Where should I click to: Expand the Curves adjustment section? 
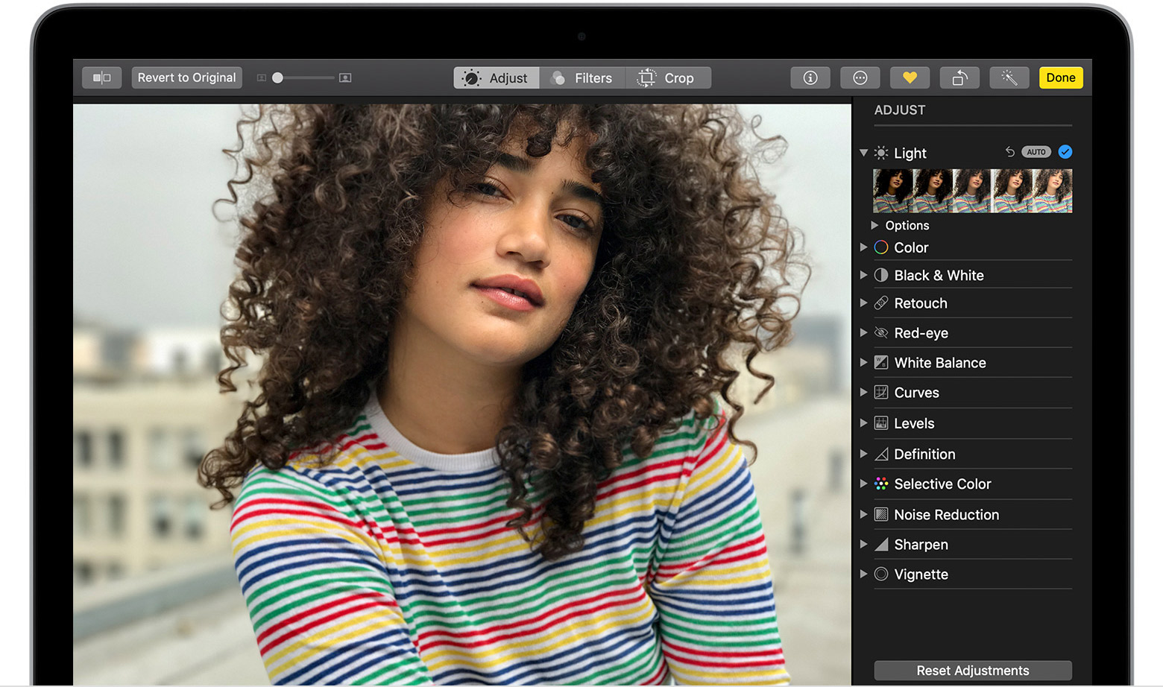click(x=863, y=393)
